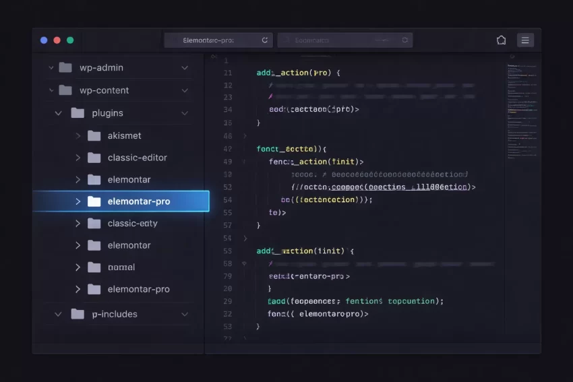Click the code minimap on the editor's edge

point(522,111)
